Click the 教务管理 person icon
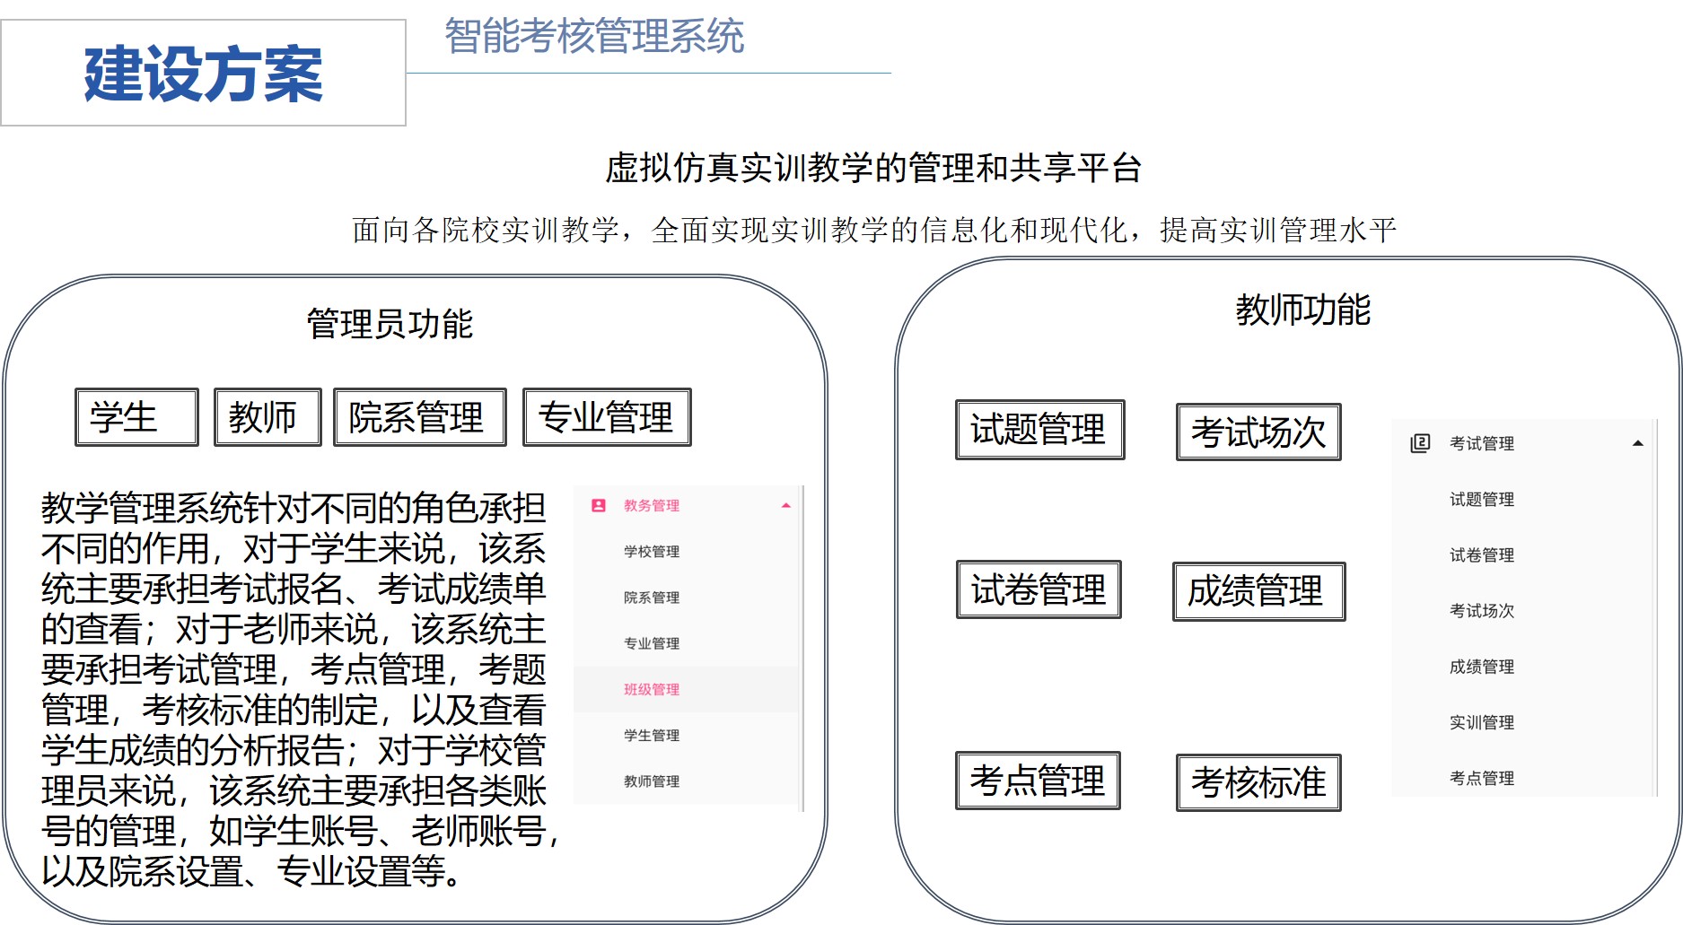Image resolution: width=1683 pixels, height=925 pixels. [x=599, y=505]
